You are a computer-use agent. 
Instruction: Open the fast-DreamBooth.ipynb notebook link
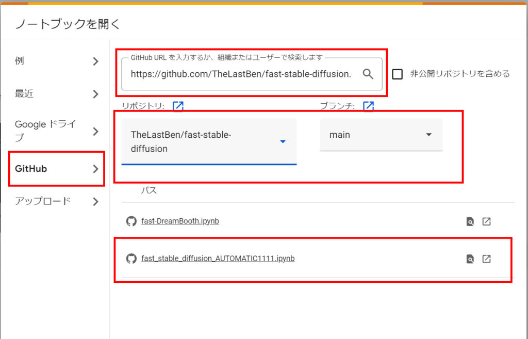pos(180,221)
